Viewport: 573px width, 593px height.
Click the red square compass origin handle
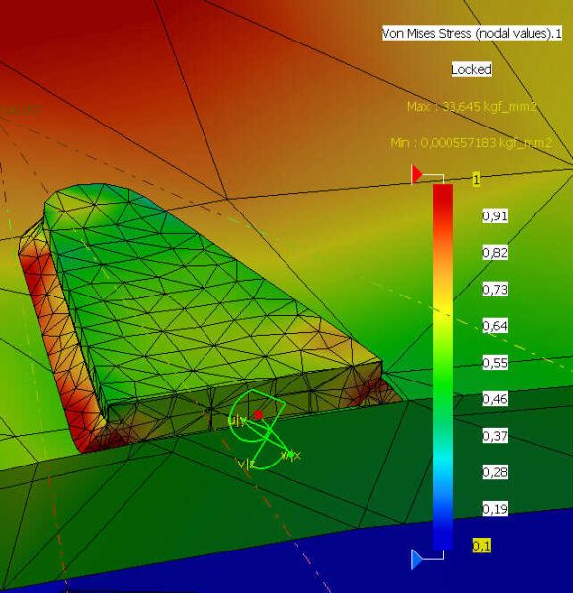pyautogui.click(x=259, y=415)
